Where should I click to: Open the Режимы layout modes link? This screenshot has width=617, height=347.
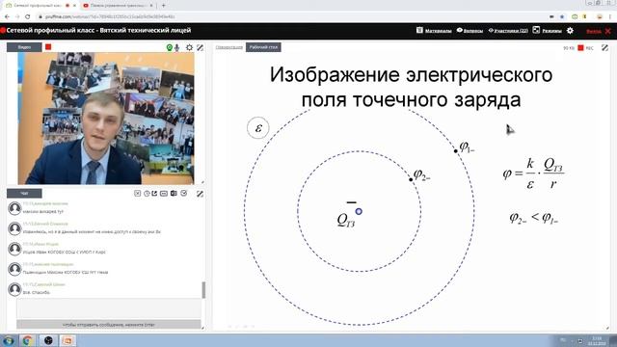click(x=551, y=31)
